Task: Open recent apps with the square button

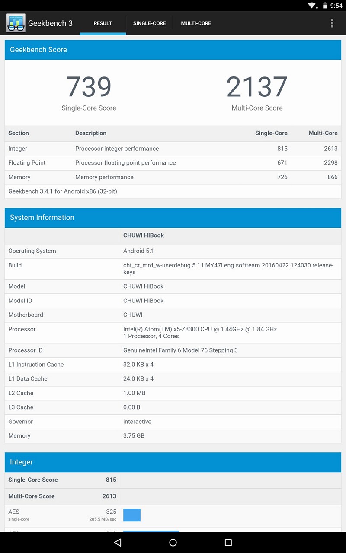Action: click(x=228, y=543)
